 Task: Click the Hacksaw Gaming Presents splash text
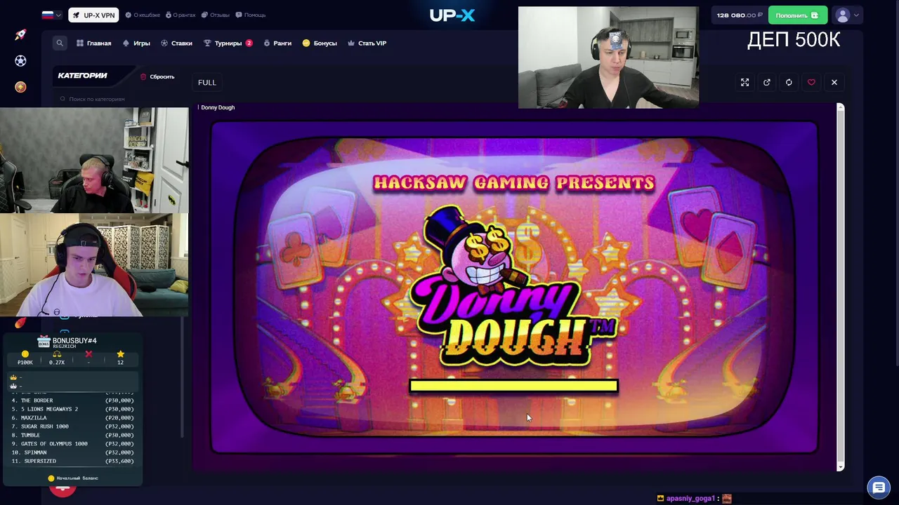[514, 183]
